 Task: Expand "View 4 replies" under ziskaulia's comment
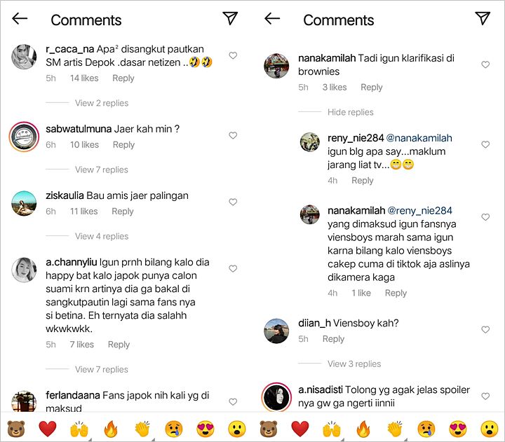[102, 236]
